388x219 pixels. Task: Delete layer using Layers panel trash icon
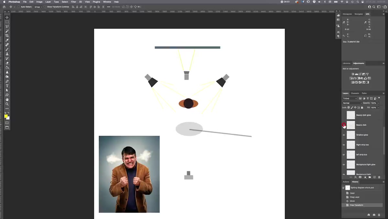[379, 177]
